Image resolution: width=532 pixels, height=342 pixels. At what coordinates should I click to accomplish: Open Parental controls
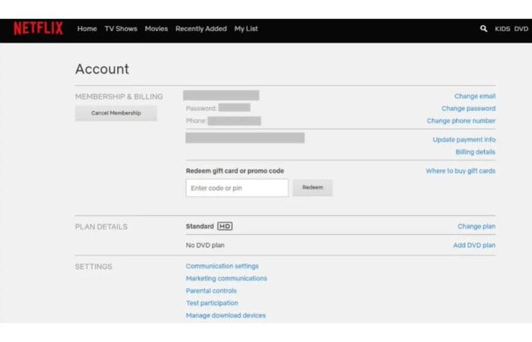211,291
